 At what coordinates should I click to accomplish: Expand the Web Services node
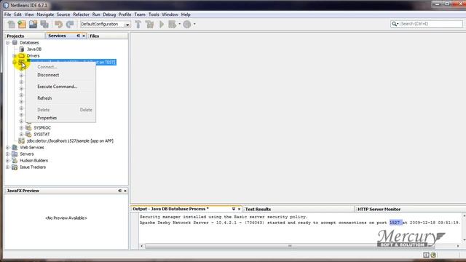point(8,147)
